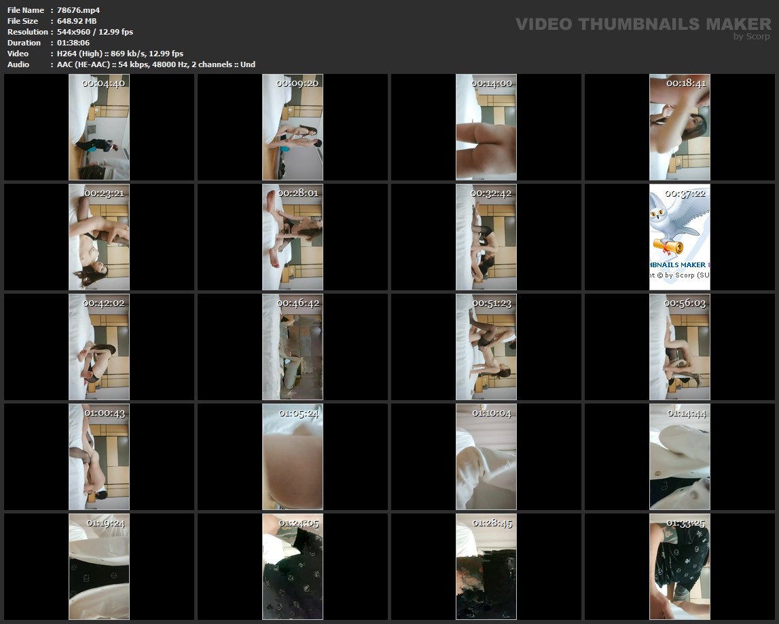Click the 01:05:24 timestamp label
Viewport: 779px width, 624px height.
(x=299, y=413)
